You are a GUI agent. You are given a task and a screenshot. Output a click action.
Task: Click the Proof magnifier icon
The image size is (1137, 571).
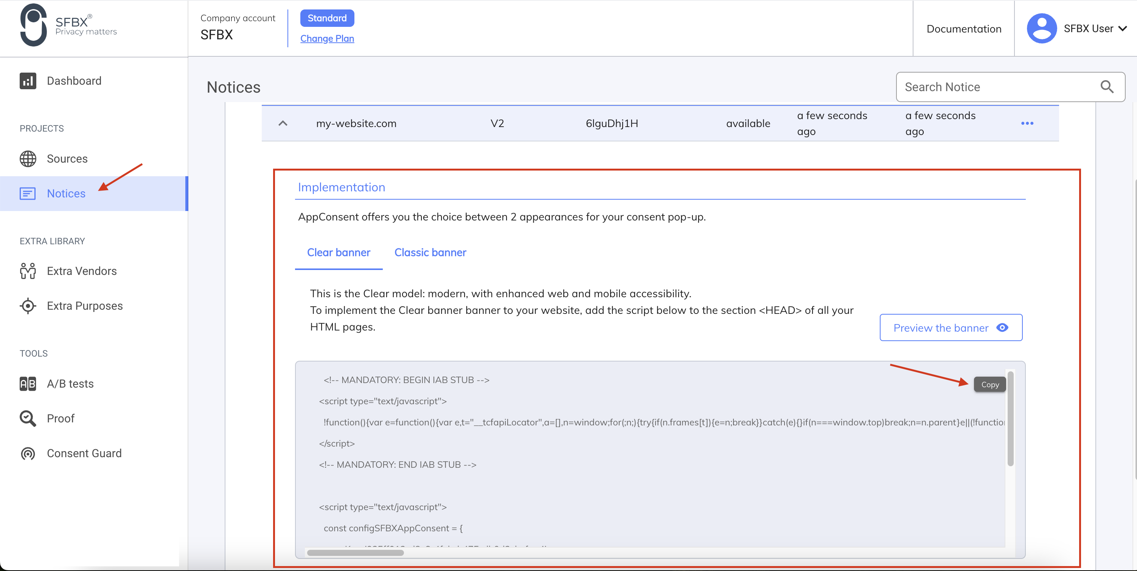[x=28, y=418]
